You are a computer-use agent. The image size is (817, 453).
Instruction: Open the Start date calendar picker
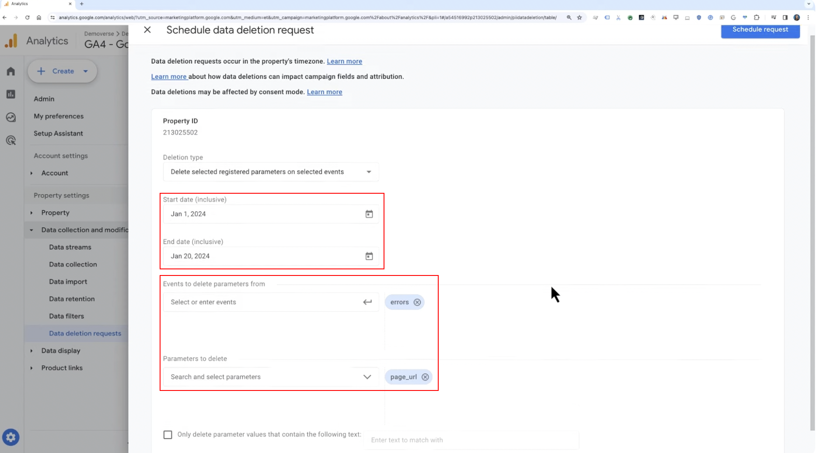pyautogui.click(x=370, y=214)
